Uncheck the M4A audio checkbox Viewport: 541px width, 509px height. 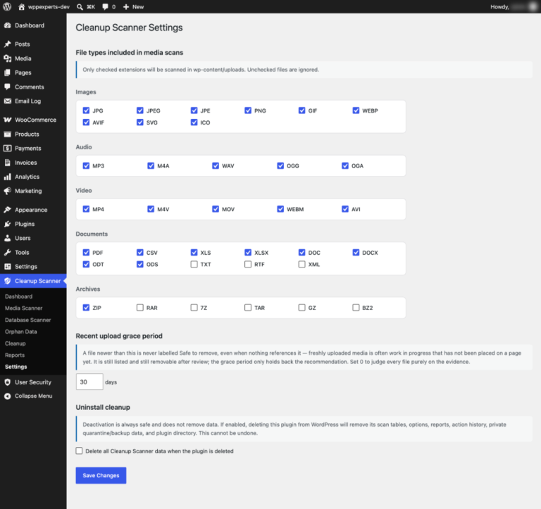tap(151, 165)
